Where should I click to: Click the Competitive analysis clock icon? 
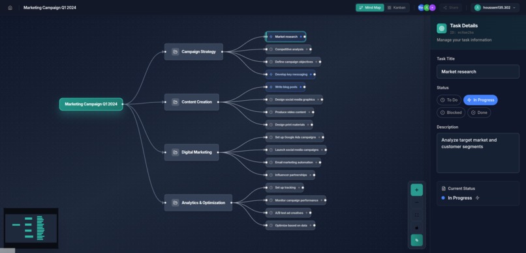271,49
